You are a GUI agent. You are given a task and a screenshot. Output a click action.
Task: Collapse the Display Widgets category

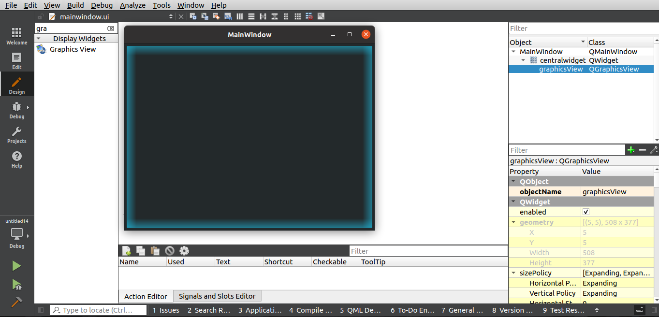pos(39,39)
